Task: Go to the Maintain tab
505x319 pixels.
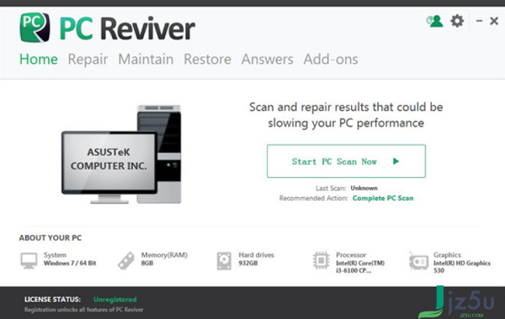Action: click(x=146, y=60)
